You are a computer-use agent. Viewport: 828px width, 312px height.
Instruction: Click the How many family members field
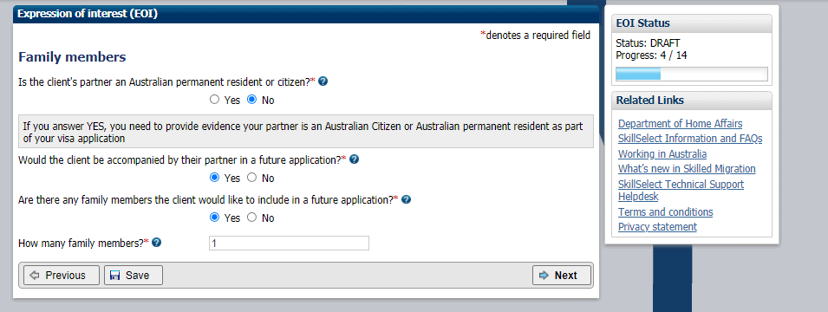coord(289,244)
